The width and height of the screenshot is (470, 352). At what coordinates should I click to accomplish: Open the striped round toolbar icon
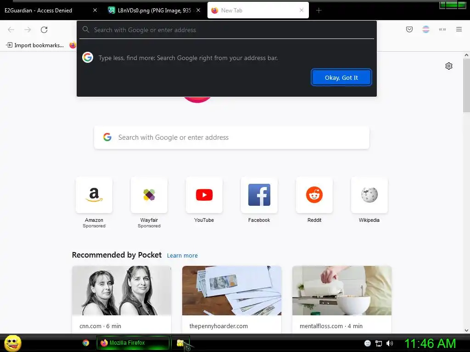point(425,29)
